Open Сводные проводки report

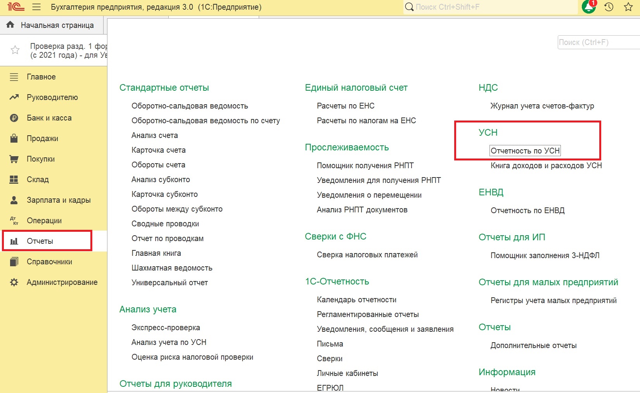point(165,224)
